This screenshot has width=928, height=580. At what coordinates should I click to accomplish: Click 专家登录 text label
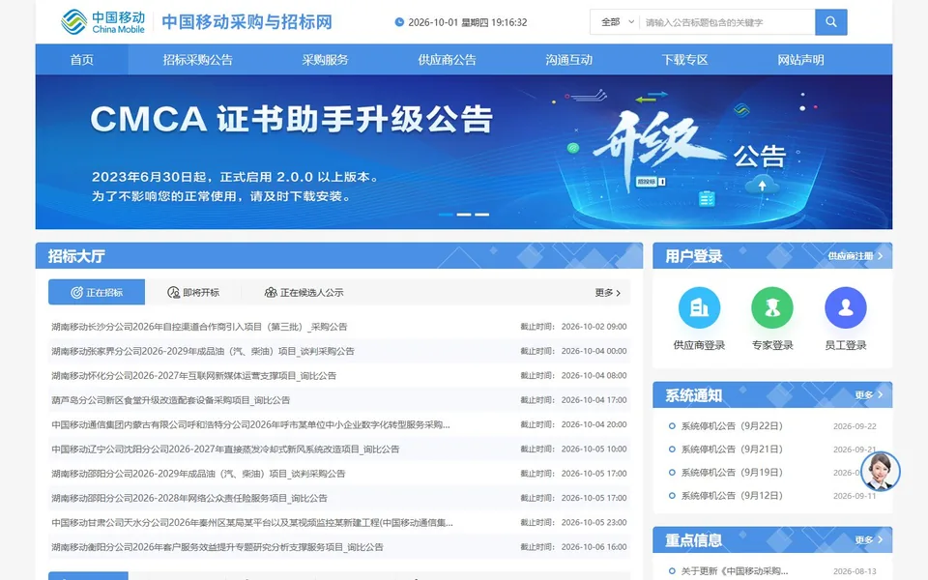(x=772, y=345)
